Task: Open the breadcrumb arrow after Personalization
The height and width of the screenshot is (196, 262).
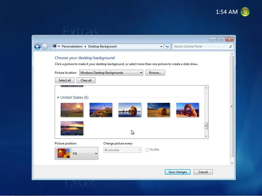Action: coord(85,46)
